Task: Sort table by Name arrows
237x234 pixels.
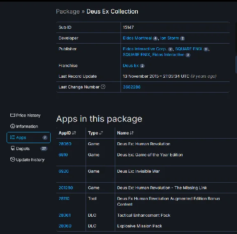Action: tap(132, 133)
